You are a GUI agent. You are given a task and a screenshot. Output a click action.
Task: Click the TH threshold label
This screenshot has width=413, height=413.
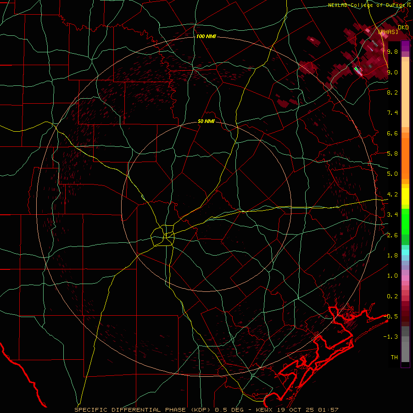(394, 357)
